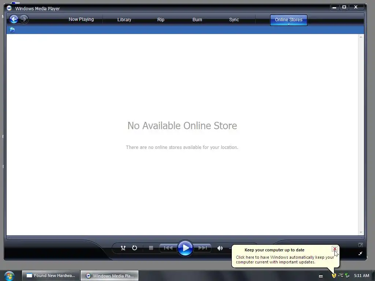
Task: Start playback with the Play button
Action: coord(185,248)
